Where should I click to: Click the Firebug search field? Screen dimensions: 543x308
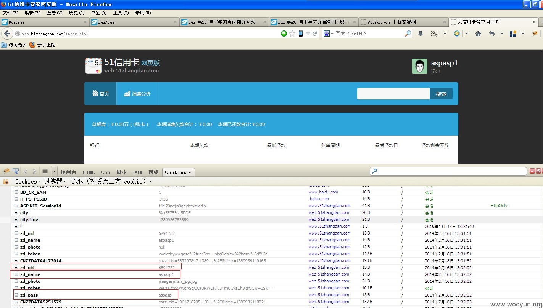[448, 171]
